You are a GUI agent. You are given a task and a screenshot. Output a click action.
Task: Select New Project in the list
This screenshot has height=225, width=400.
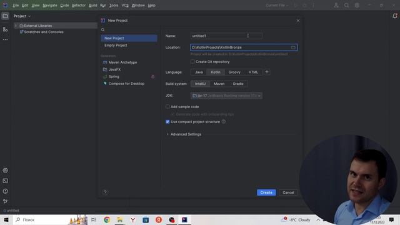129,38
